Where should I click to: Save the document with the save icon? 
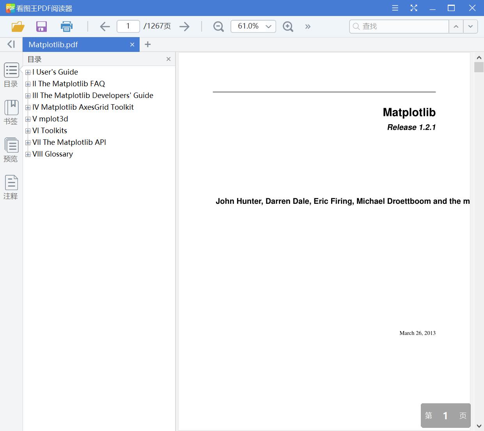[x=41, y=26]
